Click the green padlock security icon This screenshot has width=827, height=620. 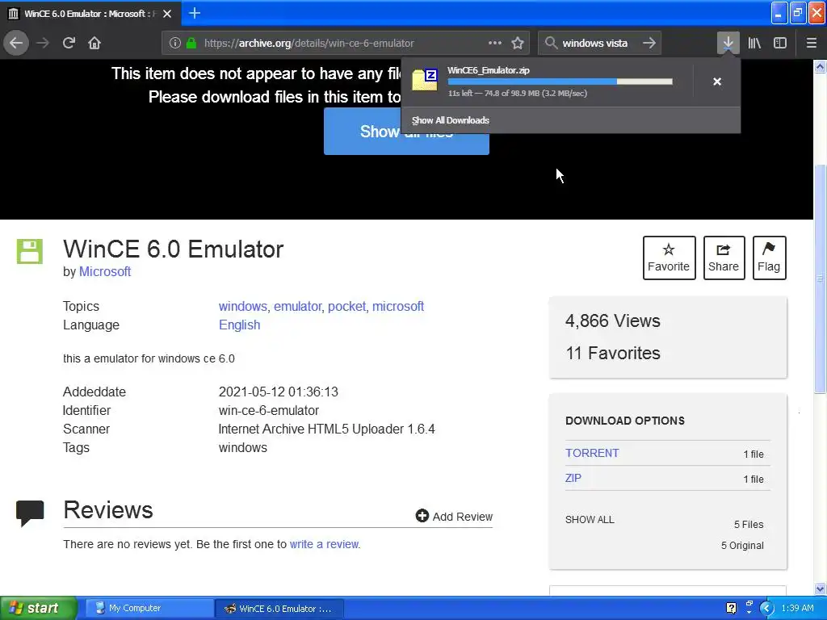(x=191, y=44)
